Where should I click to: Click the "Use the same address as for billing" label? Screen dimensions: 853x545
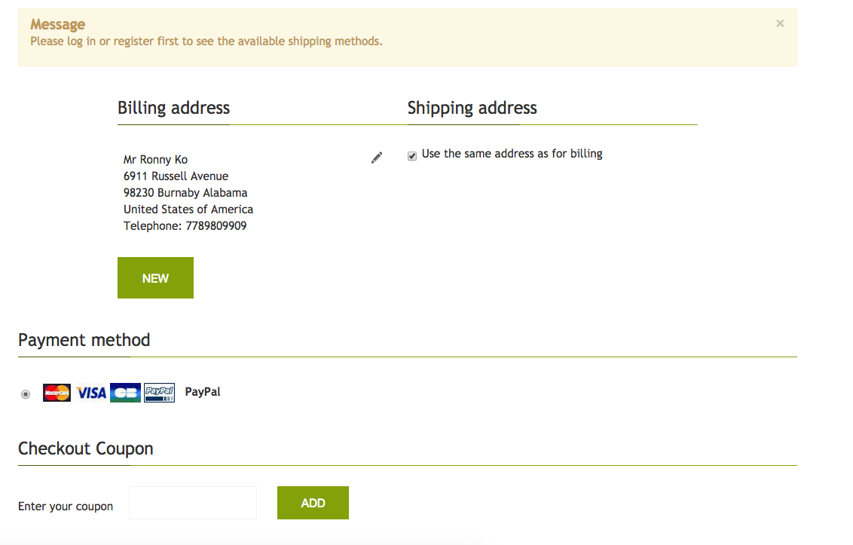click(x=512, y=154)
